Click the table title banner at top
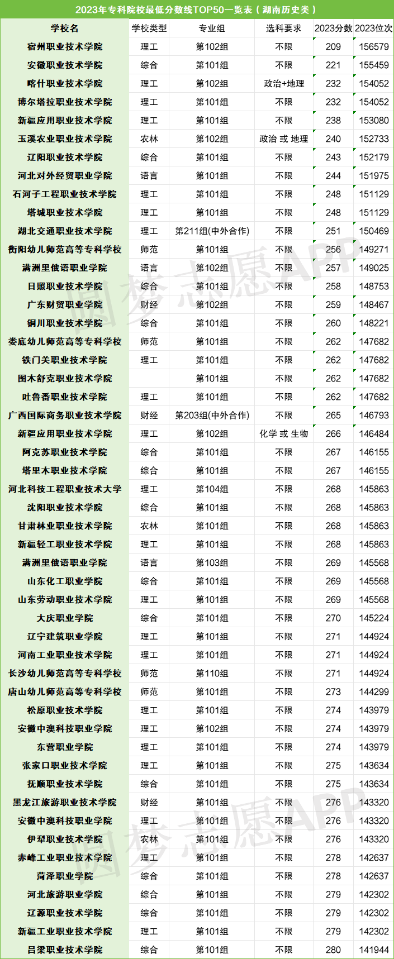Image resolution: width=394 pixels, height=959 pixels. point(197,9)
